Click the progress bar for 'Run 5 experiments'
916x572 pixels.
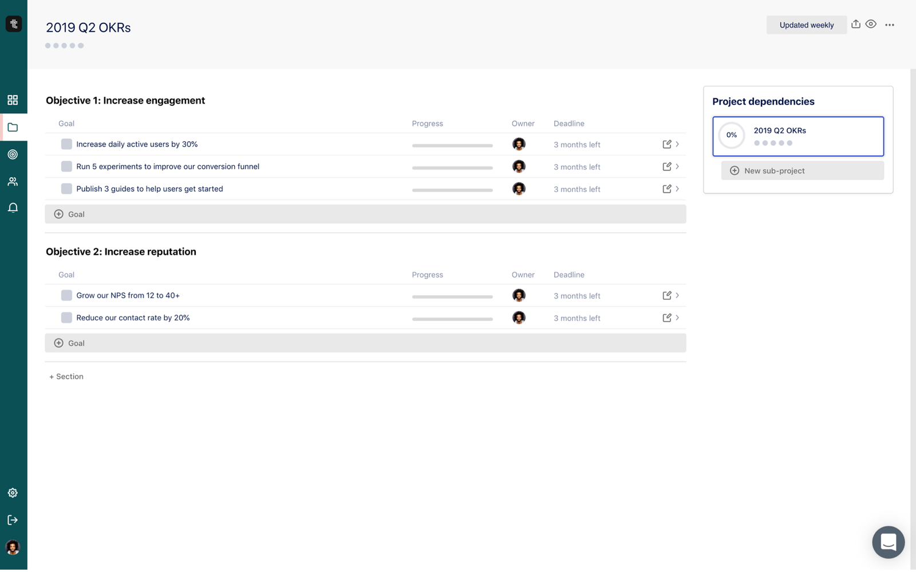click(452, 168)
